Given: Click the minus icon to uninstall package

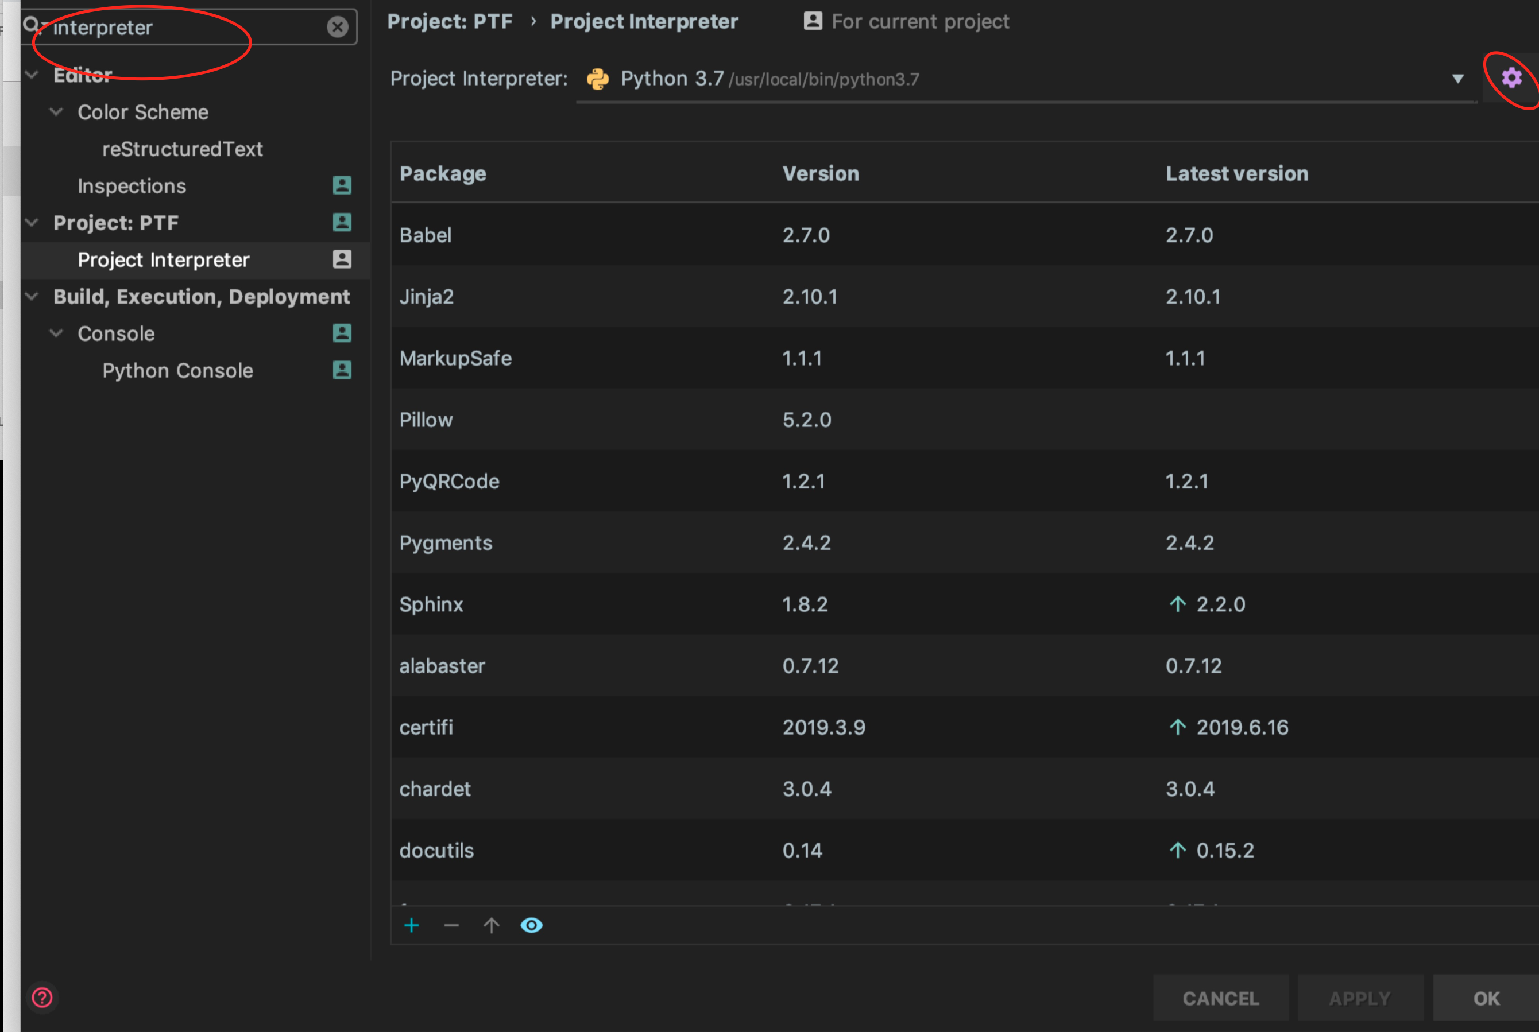Looking at the screenshot, I should 451,925.
